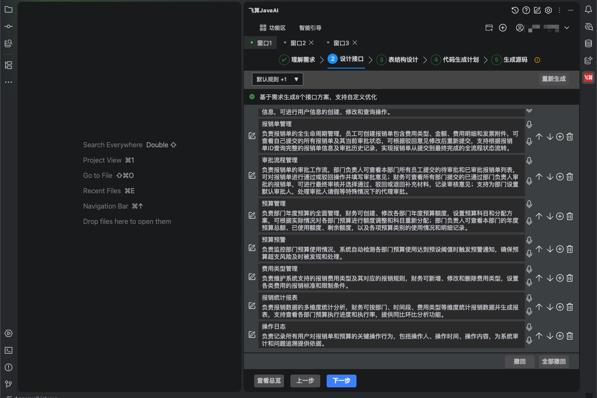Viewport: 597px width, 398px height.
Task: Open vertical three-dot options in 飞算JavaAI header
Action: (x=559, y=10)
